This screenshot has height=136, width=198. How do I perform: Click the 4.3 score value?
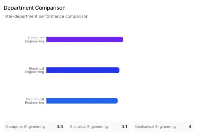pos(60,127)
